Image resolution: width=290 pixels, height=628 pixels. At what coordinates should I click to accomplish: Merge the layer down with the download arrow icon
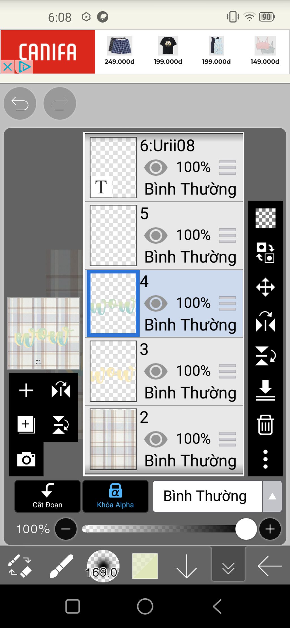tap(265, 390)
